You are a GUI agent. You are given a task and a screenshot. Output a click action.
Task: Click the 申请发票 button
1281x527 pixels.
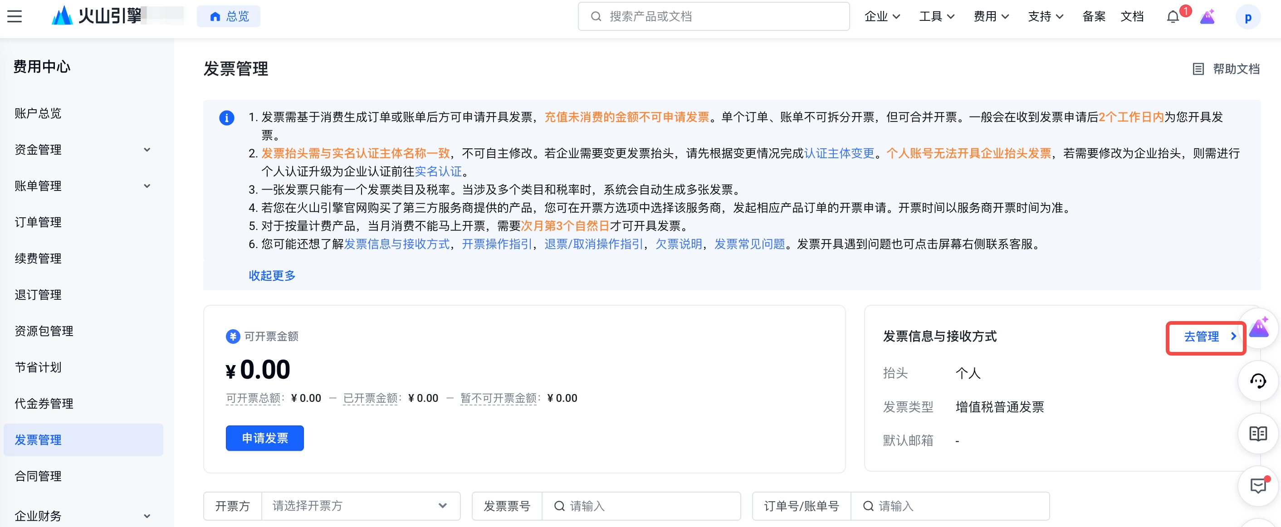click(264, 438)
